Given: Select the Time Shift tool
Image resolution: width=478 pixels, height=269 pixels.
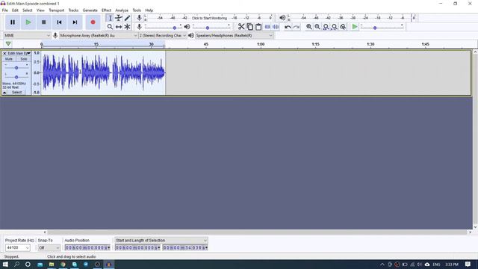Looking at the screenshot, I should pos(119,27).
